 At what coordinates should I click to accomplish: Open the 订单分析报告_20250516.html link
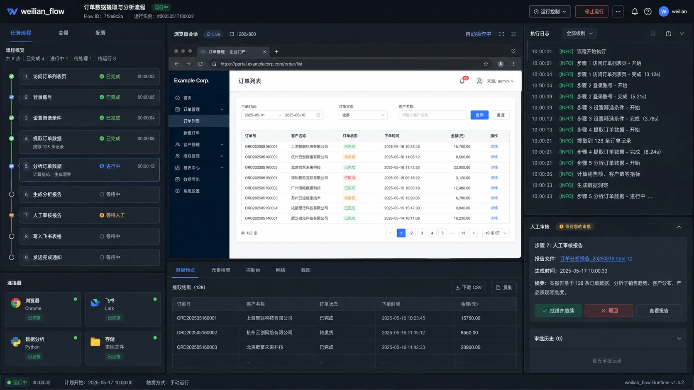[592, 259]
